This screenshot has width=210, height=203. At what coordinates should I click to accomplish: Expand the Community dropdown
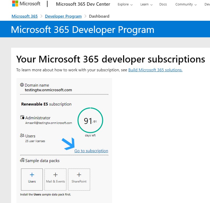(x=186, y=4)
